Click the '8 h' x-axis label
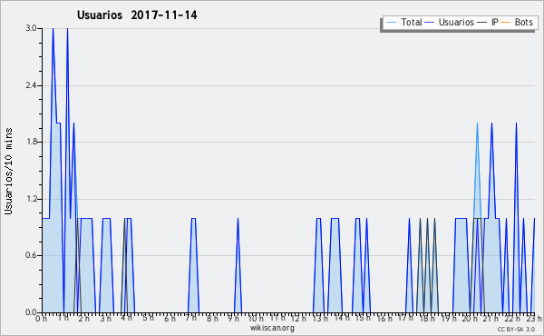The image size is (544, 336). click(212, 318)
